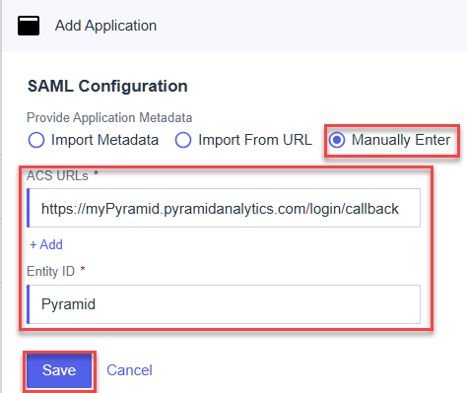467x393 pixels.
Task: Click the plus sign beside Add
Action: click(x=33, y=245)
